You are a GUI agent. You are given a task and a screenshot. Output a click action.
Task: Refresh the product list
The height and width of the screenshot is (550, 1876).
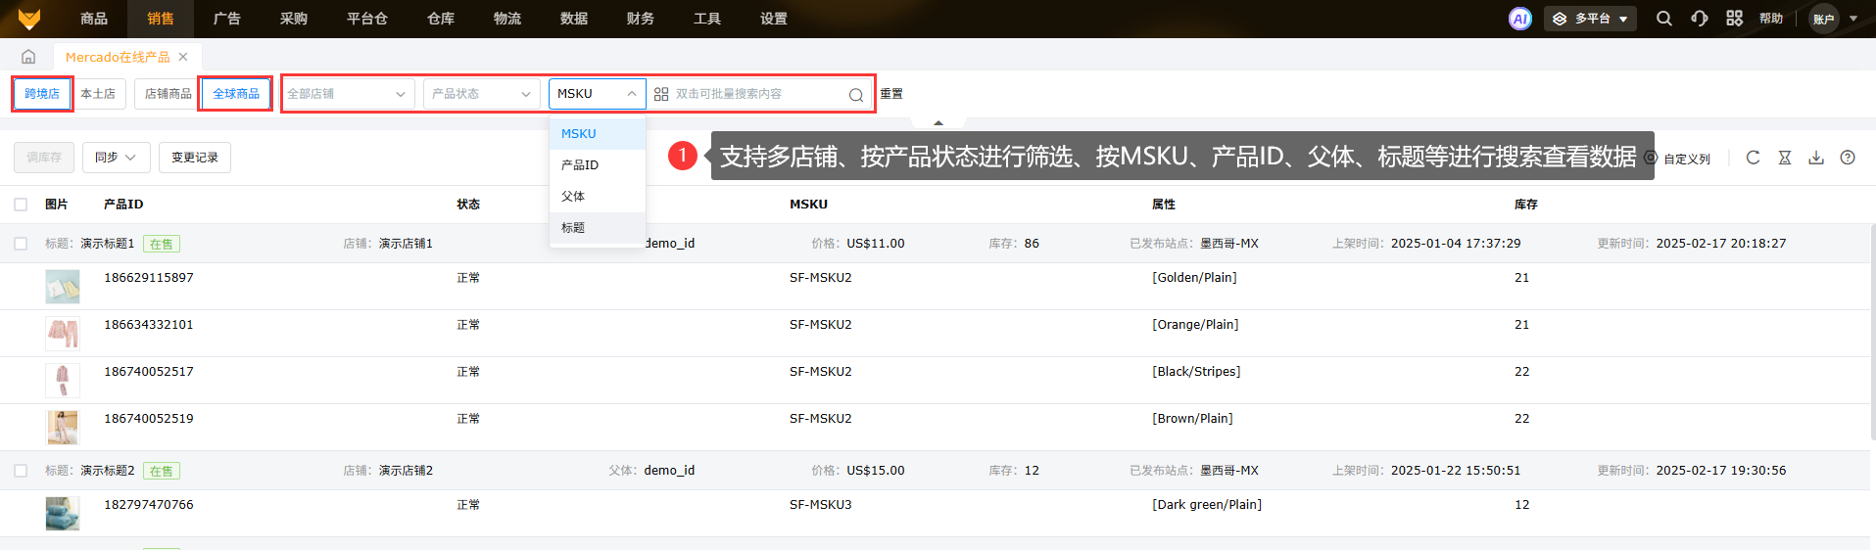tap(1753, 158)
